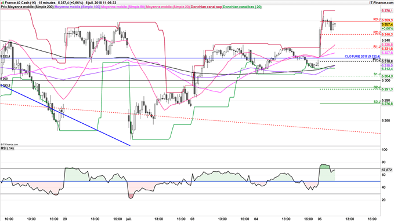This screenshot has width=394, height=221.
Task: Click the 5 346,3 price tag
Action: click(387, 35)
